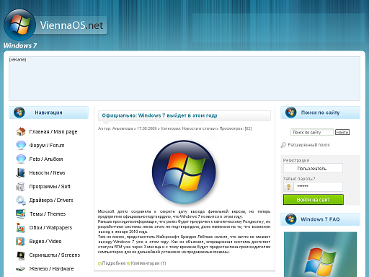Click the chat bubble icon beside Форум / Forum
369x277 pixels.
point(21,145)
